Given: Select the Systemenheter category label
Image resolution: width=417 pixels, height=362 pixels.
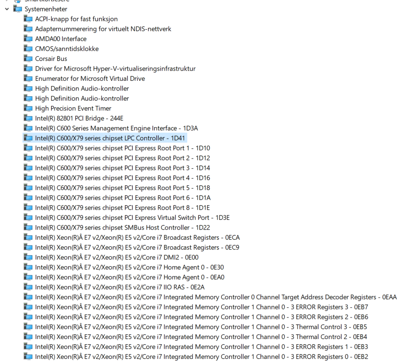Looking at the screenshot, I should [x=46, y=9].
